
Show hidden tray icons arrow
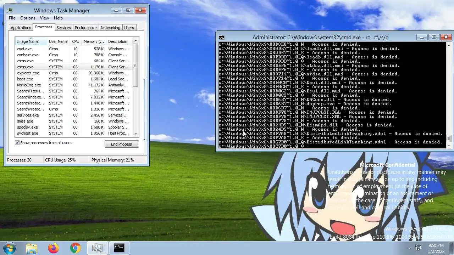coord(409,248)
